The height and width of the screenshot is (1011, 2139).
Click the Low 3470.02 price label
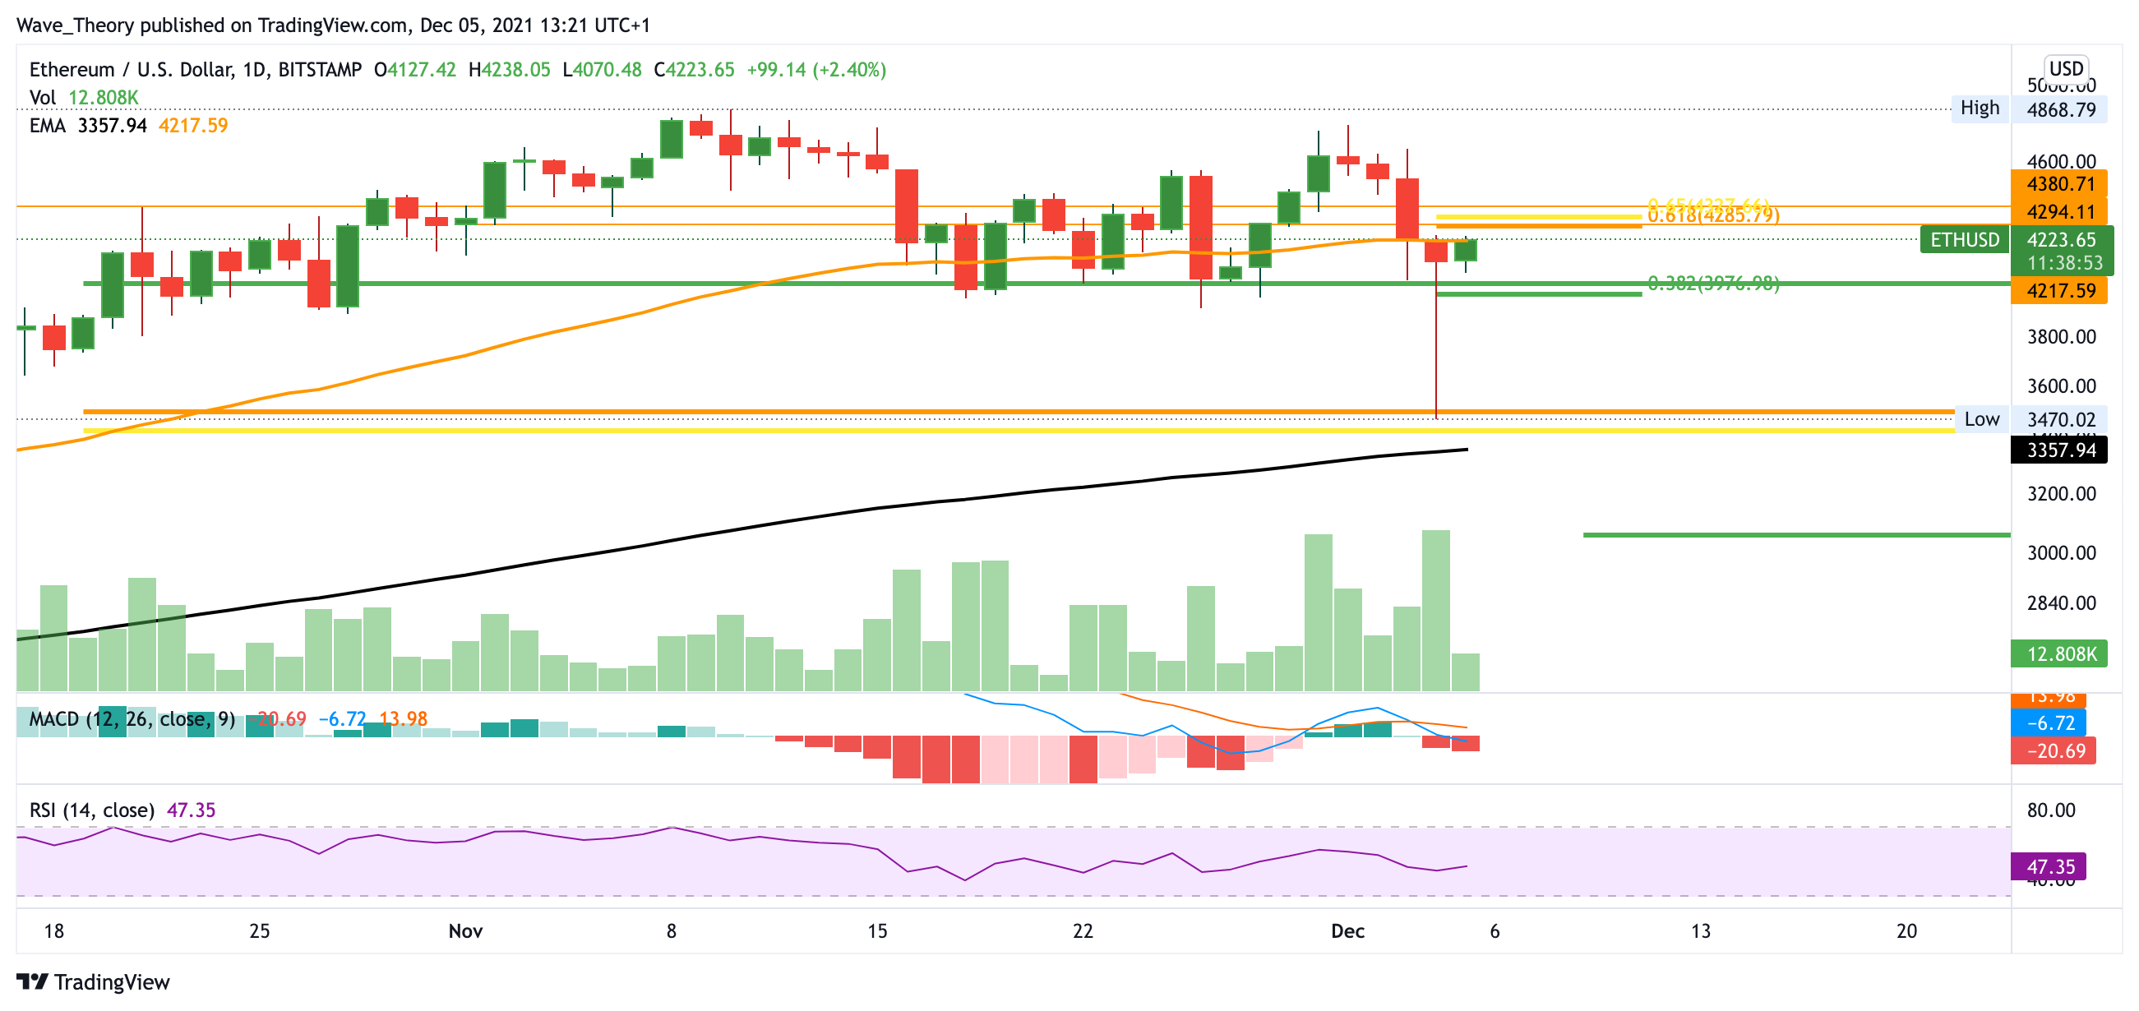[2030, 419]
